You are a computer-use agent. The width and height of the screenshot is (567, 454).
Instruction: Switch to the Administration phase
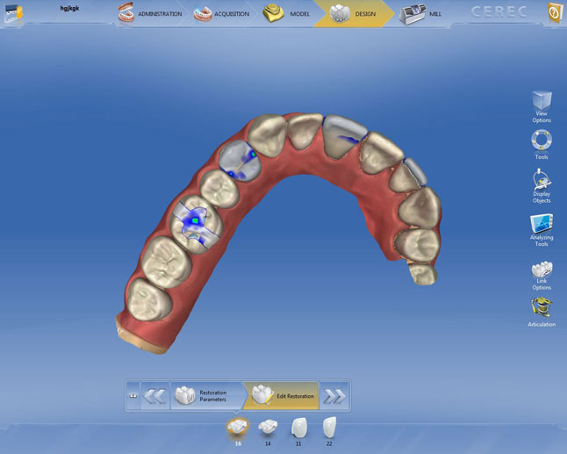[150, 13]
